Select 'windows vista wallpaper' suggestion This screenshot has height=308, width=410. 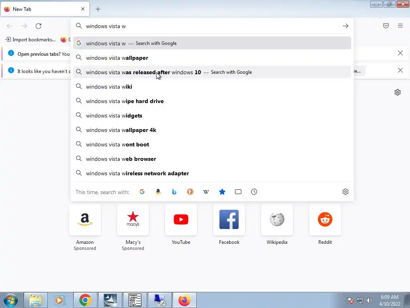(x=212, y=58)
